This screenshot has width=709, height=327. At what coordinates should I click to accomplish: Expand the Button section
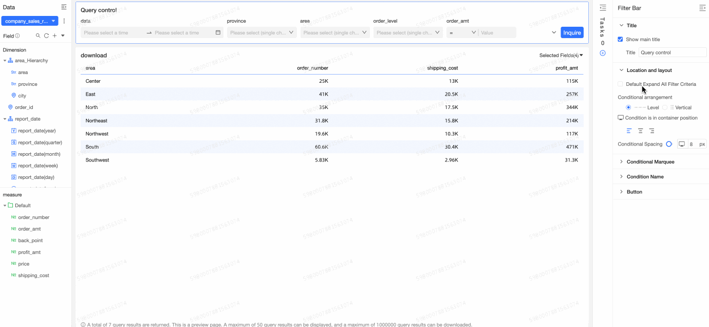(622, 192)
